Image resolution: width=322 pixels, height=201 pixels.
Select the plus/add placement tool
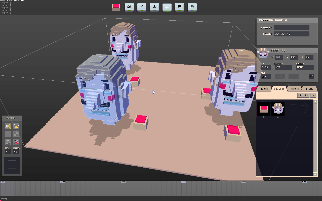(x=167, y=7)
